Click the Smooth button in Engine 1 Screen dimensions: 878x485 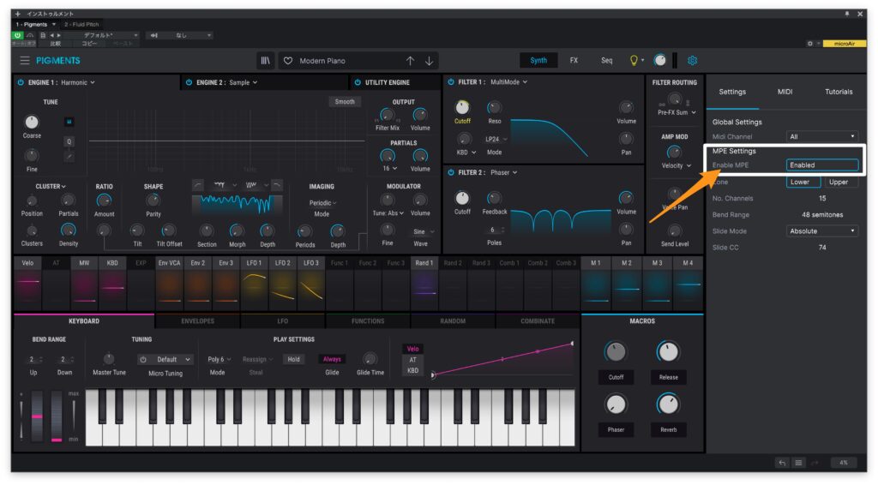click(x=345, y=101)
